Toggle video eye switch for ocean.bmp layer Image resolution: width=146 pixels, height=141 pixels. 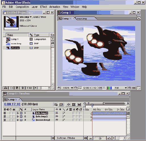5,120
